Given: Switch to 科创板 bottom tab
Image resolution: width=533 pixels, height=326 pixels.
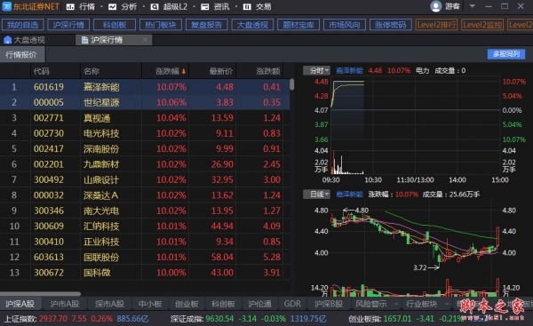Looking at the screenshot, I should 223,304.
